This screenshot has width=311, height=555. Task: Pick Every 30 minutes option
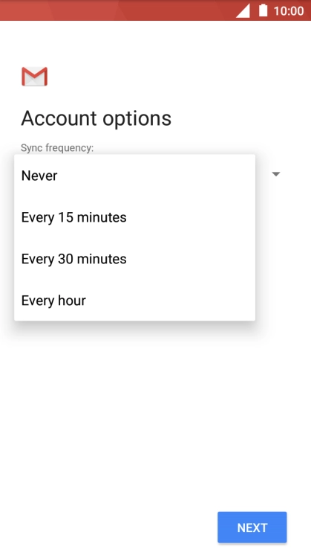coord(134,259)
